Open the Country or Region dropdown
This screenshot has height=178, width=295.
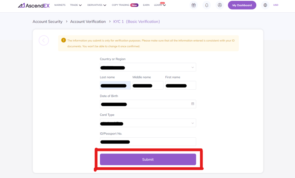tap(192, 67)
